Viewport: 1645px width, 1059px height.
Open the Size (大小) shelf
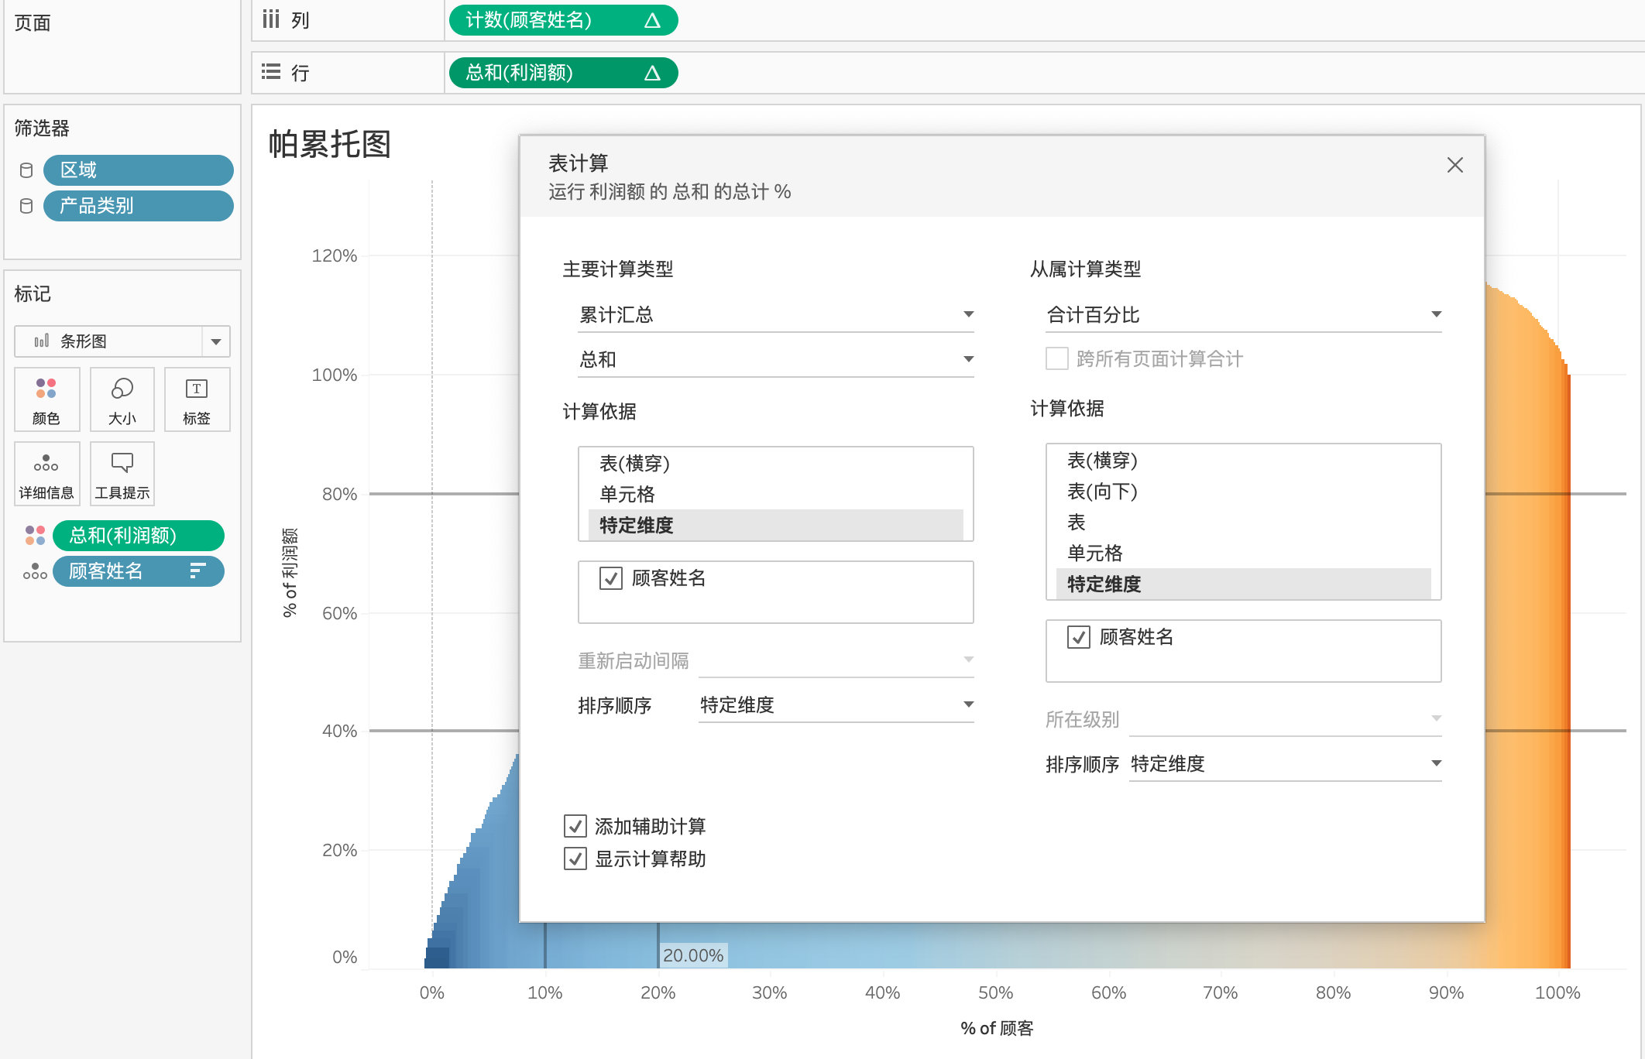[x=122, y=399]
